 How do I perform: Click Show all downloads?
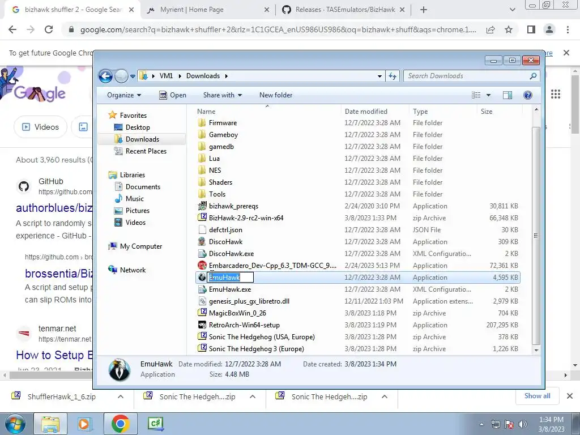(537, 396)
